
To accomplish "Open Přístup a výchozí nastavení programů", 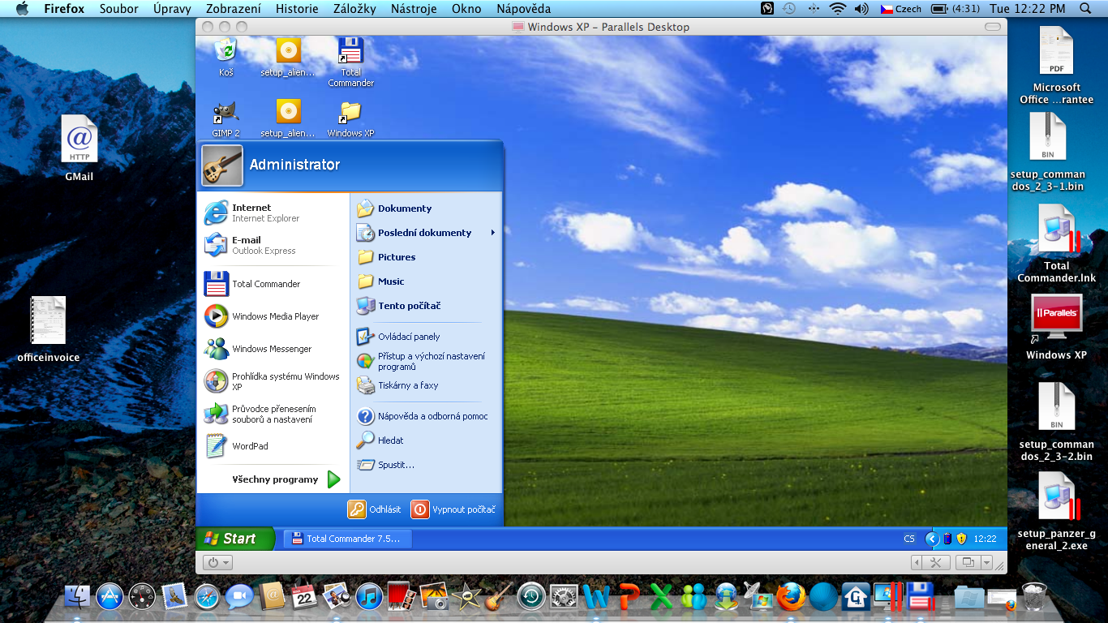I will pyautogui.click(x=426, y=361).
